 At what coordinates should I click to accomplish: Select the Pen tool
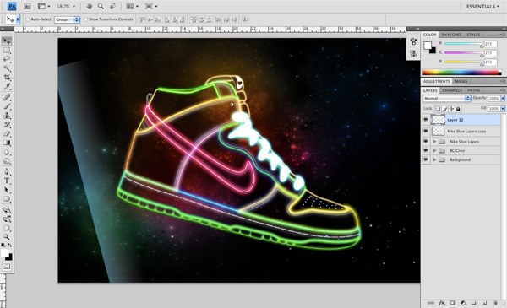click(7, 171)
